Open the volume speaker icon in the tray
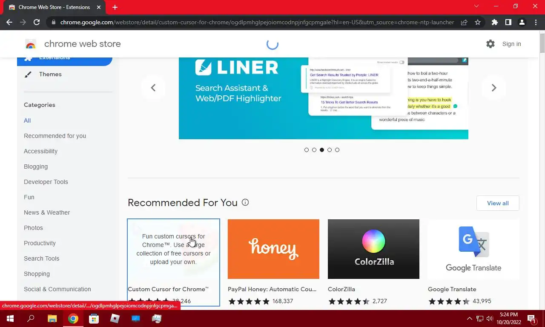The height and width of the screenshot is (327, 545). (x=489, y=318)
